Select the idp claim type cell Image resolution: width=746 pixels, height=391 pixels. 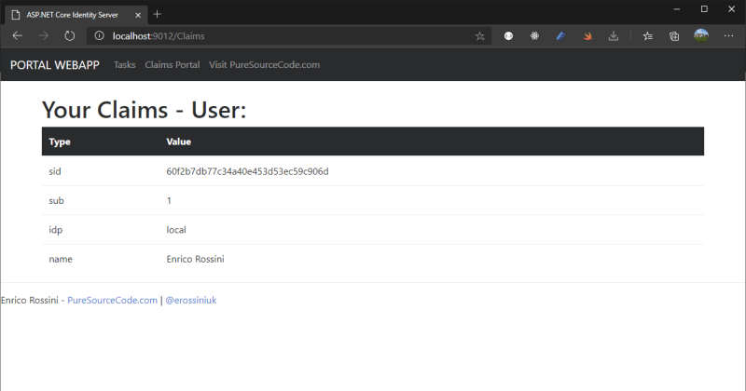(56, 230)
